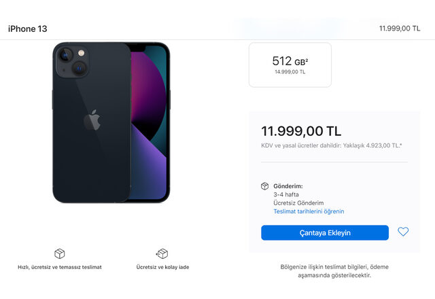Viewport: 435px width, 299px height.
Task: Click the Çantaya Ekleyin button
Action: pyautogui.click(x=325, y=232)
